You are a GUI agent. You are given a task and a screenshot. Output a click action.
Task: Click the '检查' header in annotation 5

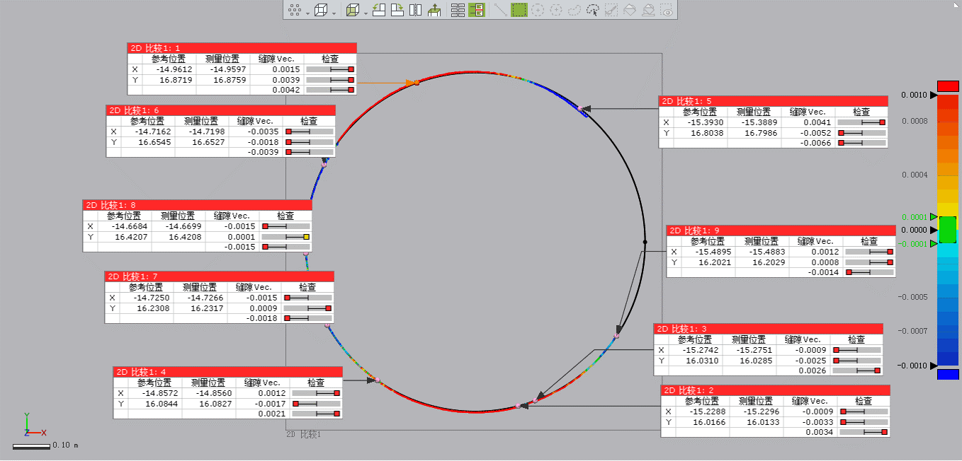pyautogui.click(x=861, y=112)
